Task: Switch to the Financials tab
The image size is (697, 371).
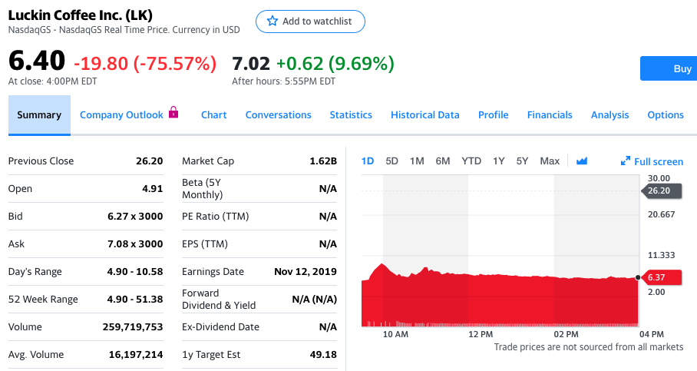Action: pos(550,114)
